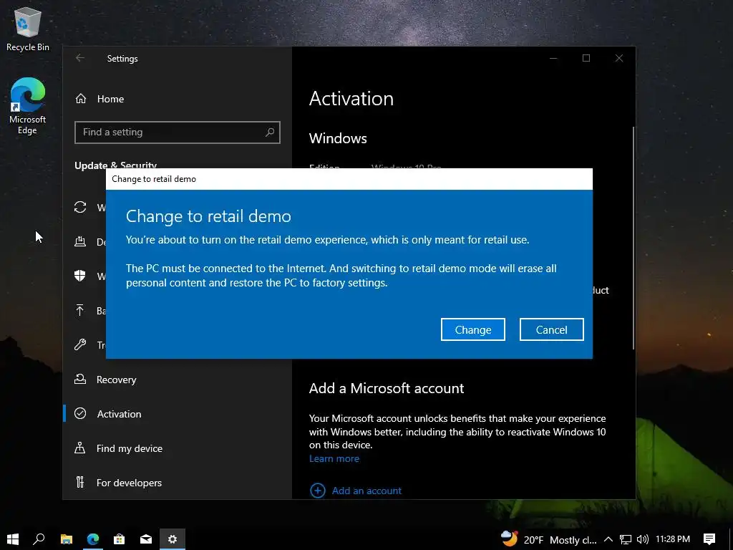The width and height of the screenshot is (733, 550).
Task: Open taskbar Search magnifier
Action: point(39,539)
